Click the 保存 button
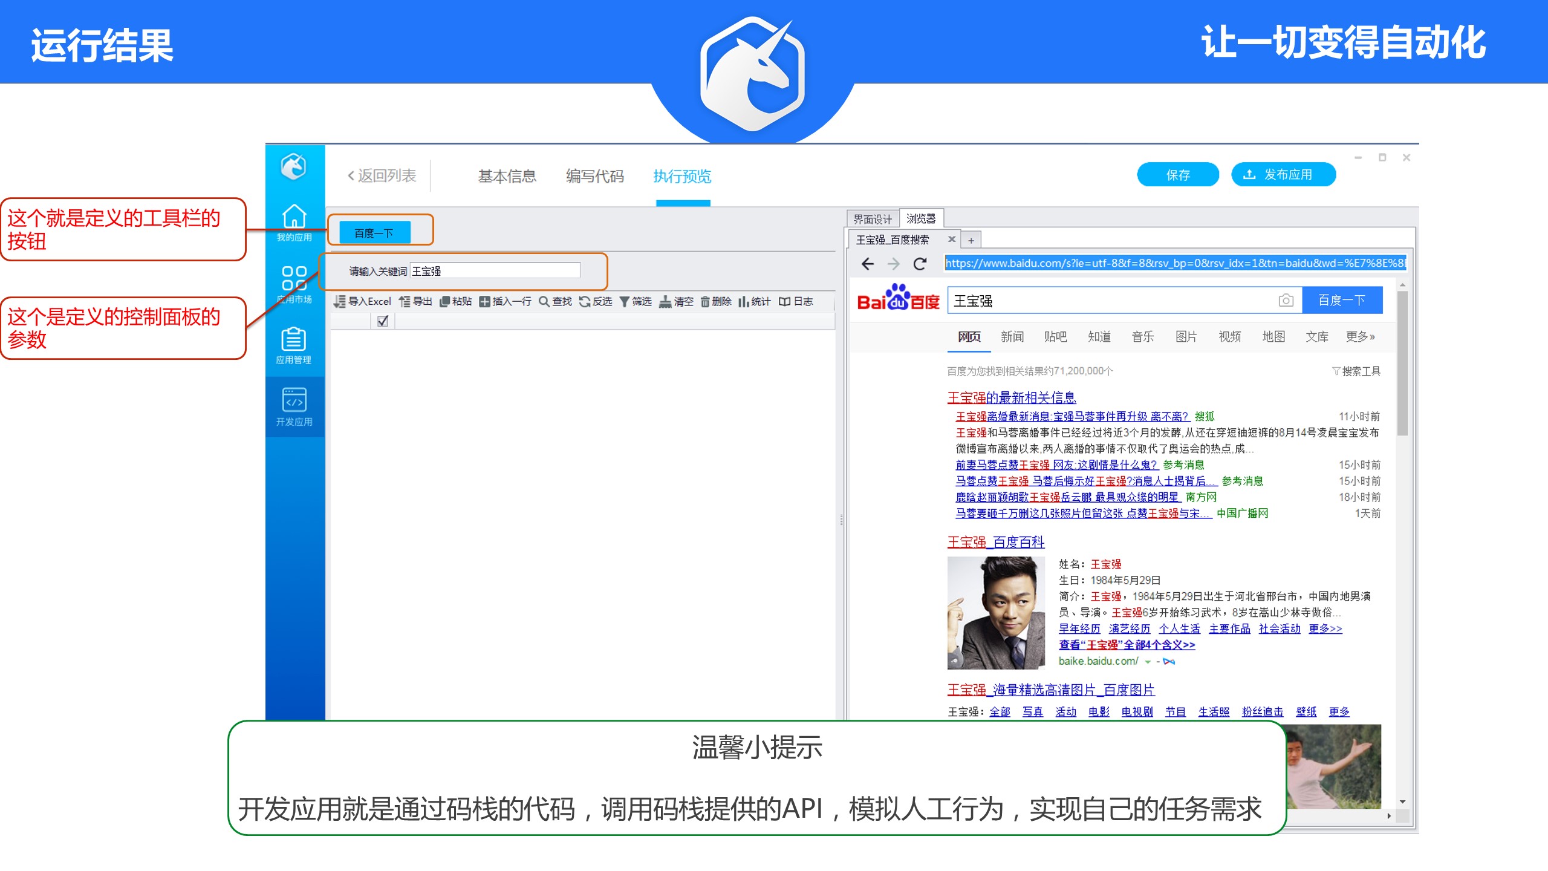This screenshot has width=1548, height=871. click(1177, 175)
